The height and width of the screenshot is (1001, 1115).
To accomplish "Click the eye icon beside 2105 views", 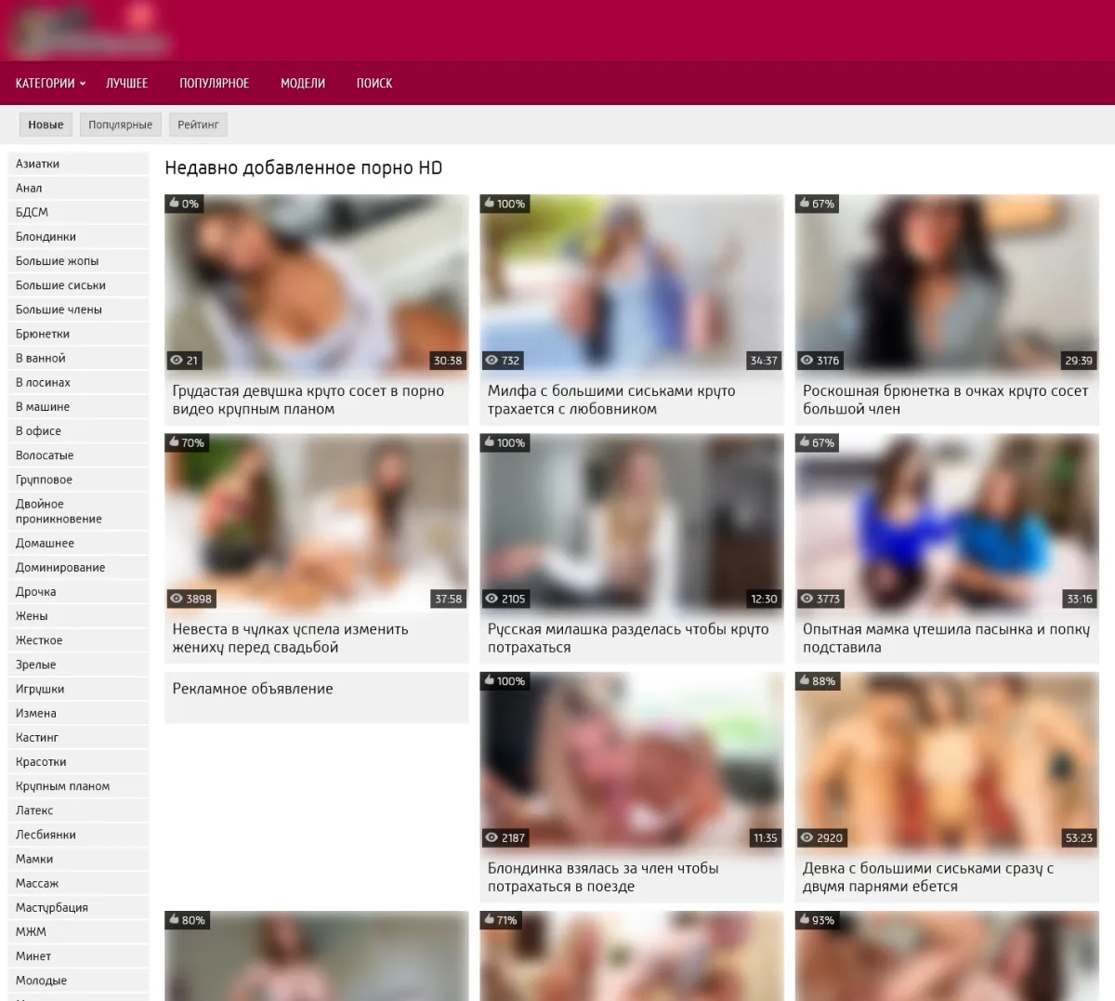I will (492, 599).
